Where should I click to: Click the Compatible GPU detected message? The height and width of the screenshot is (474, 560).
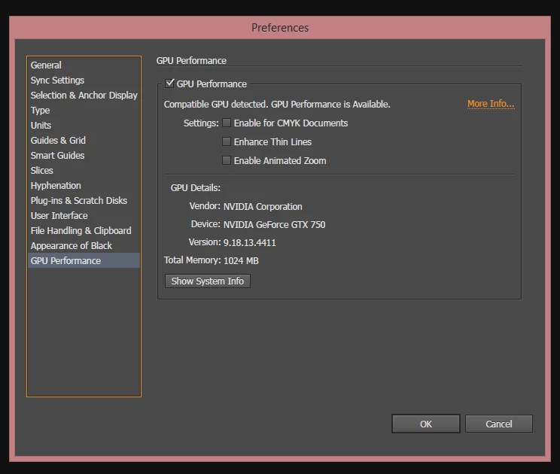277,105
